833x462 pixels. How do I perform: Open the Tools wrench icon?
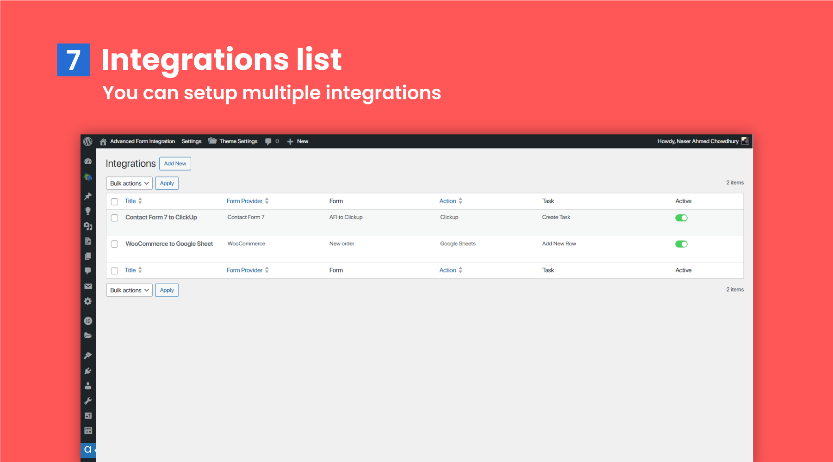[88, 401]
